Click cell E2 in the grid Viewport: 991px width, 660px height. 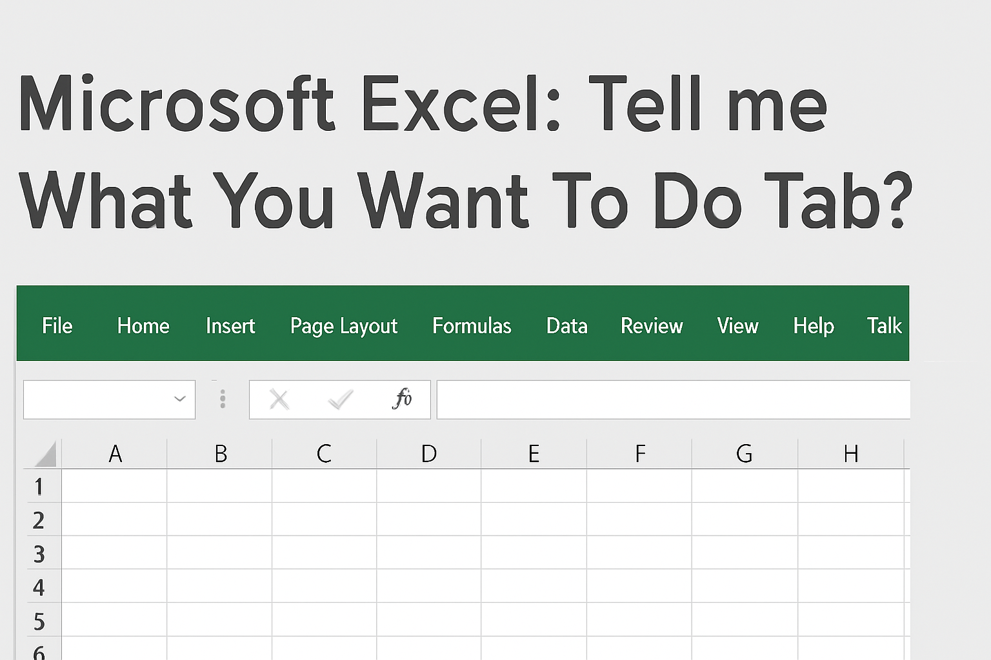tap(534, 520)
